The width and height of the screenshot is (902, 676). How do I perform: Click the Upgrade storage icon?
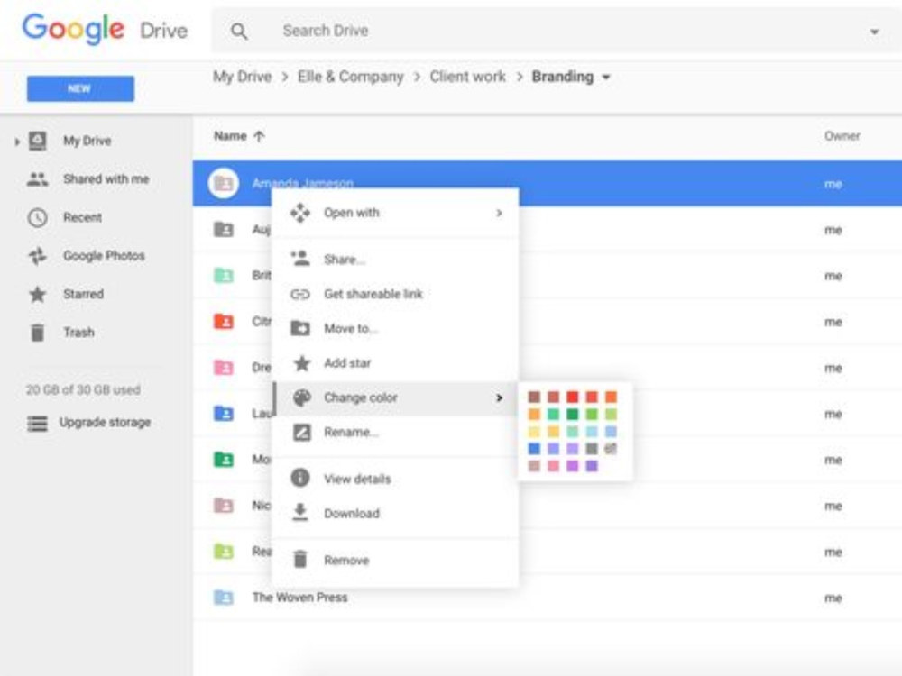click(37, 423)
